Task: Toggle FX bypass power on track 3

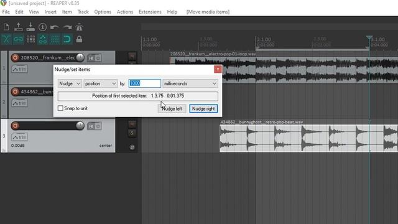Action: pyautogui.click(x=98, y=126)
